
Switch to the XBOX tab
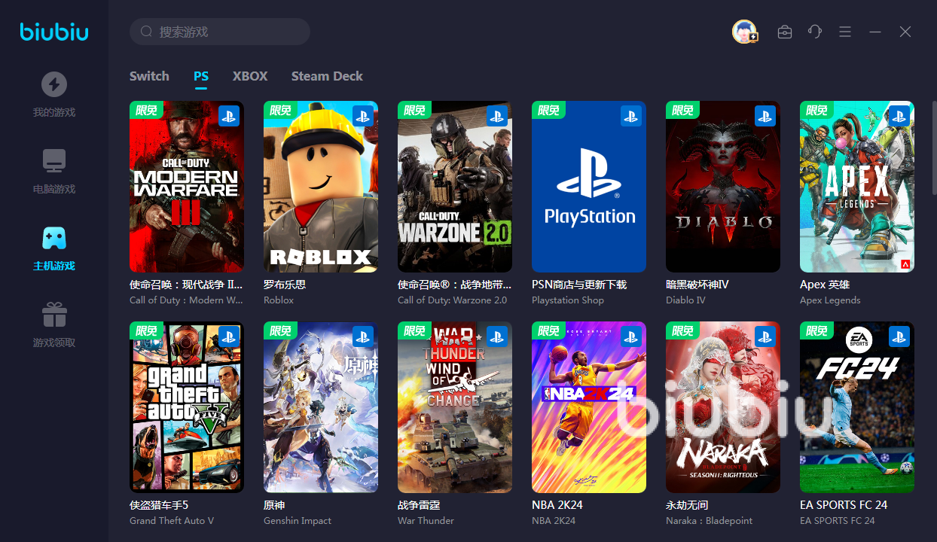[x=250, y=76]
